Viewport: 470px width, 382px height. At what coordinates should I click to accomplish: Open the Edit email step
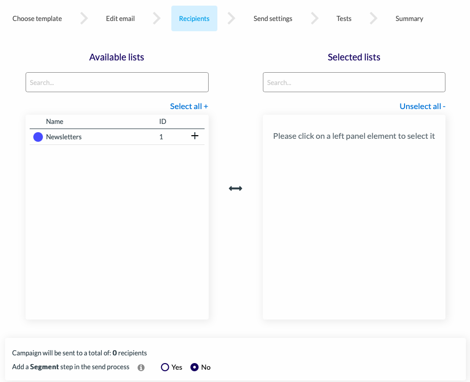[x=120, y=18]
